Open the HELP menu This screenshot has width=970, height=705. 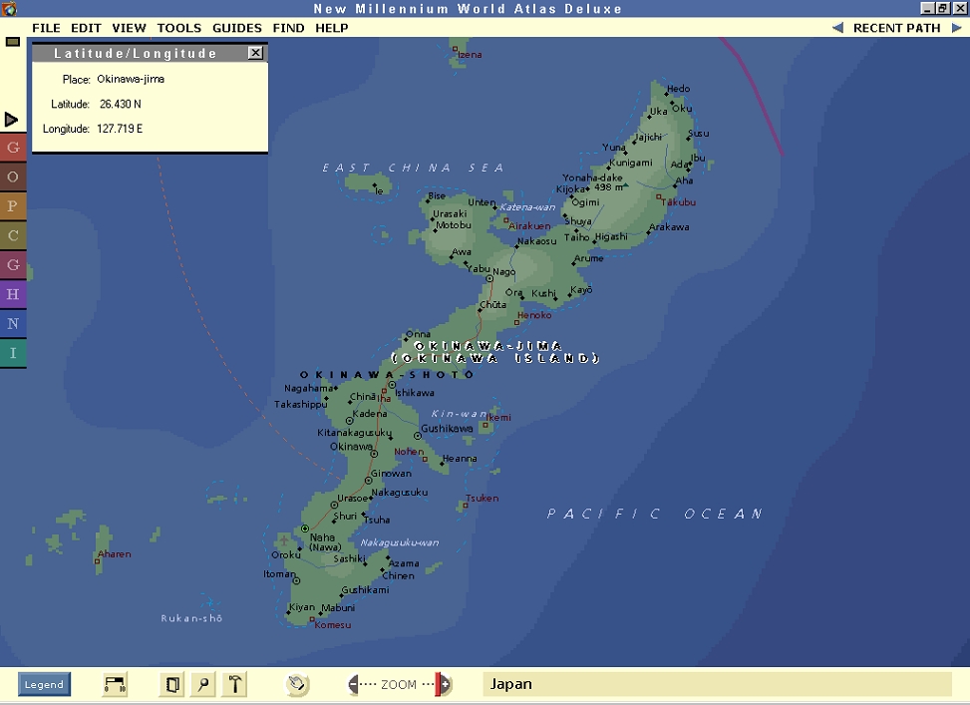point(332,28)
